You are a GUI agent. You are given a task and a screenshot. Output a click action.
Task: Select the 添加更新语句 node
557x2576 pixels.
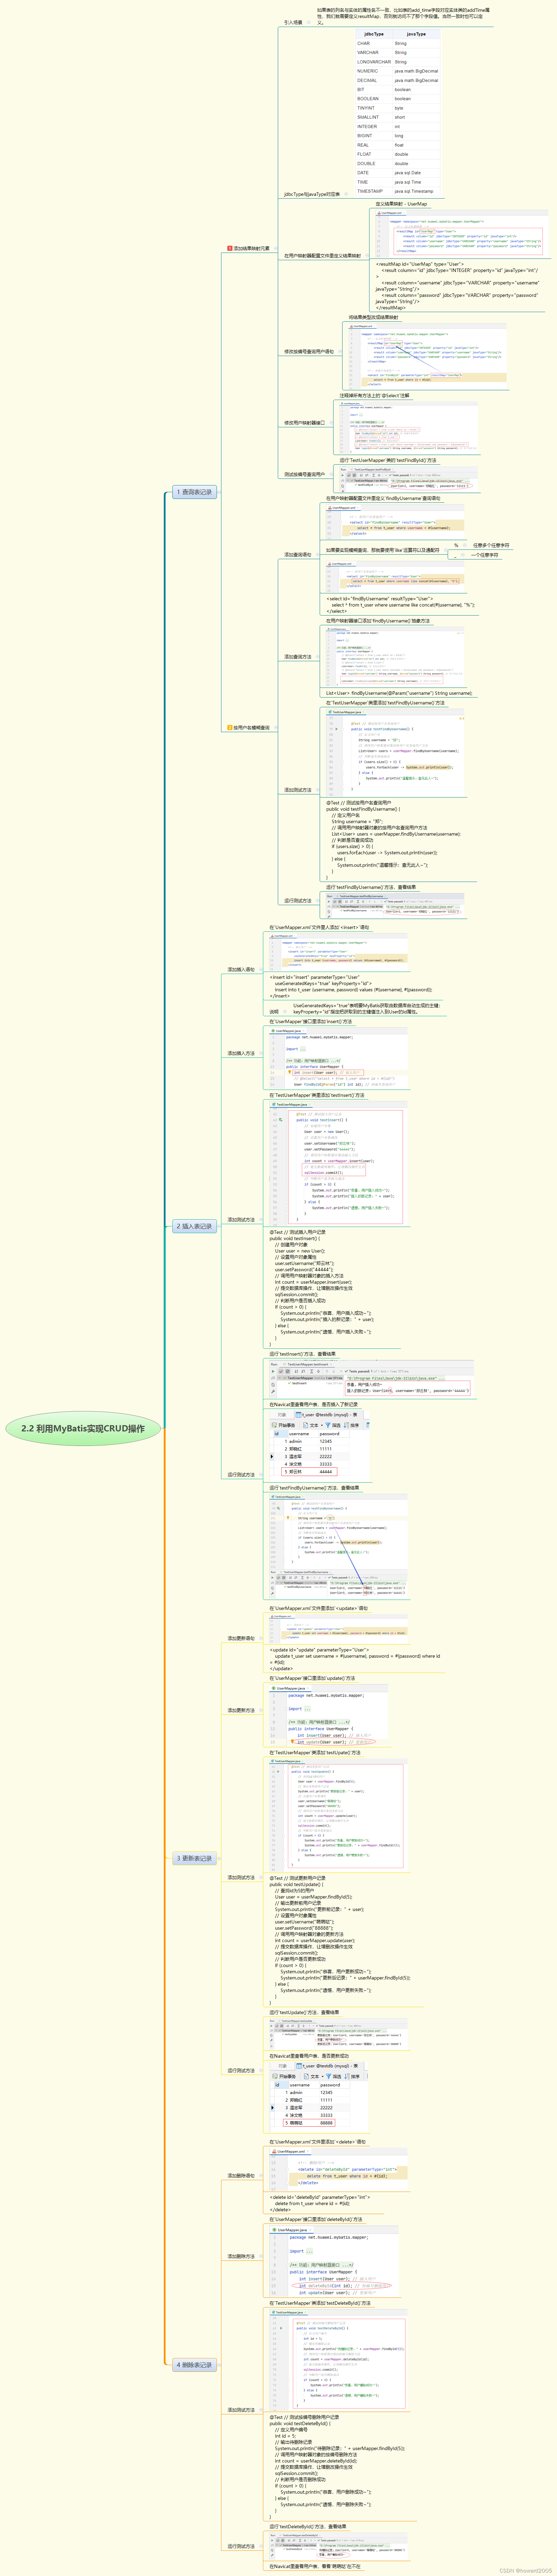click(x=241, y=1638)
